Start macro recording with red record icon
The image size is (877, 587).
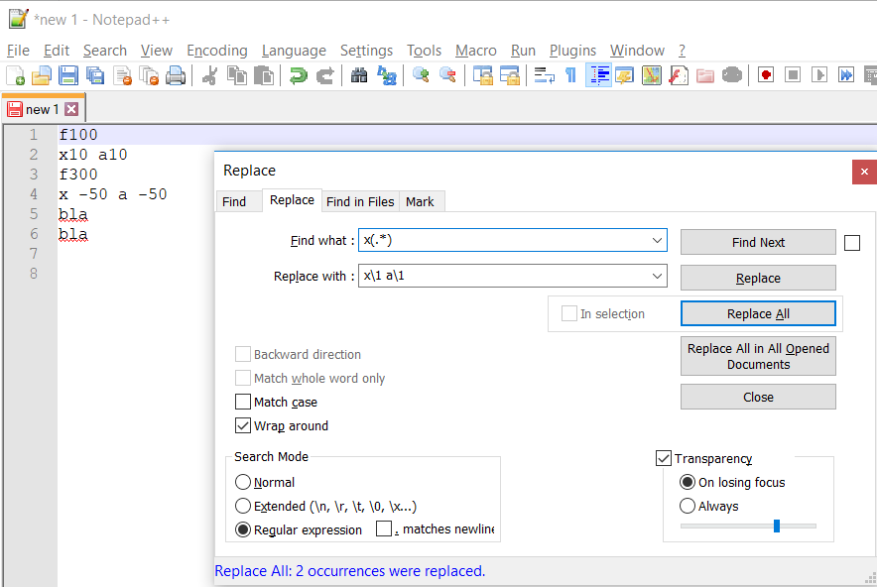(x=766, y=75)
